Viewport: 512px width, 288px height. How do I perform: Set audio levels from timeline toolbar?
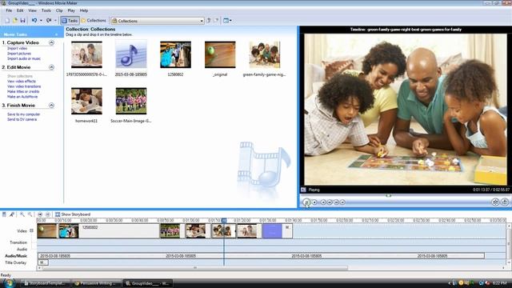[4, 214]
